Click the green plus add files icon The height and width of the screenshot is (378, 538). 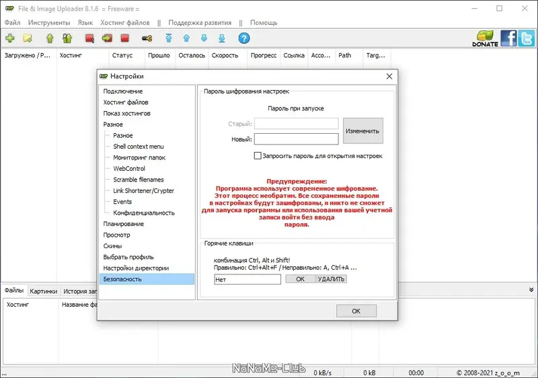[10, 38]
